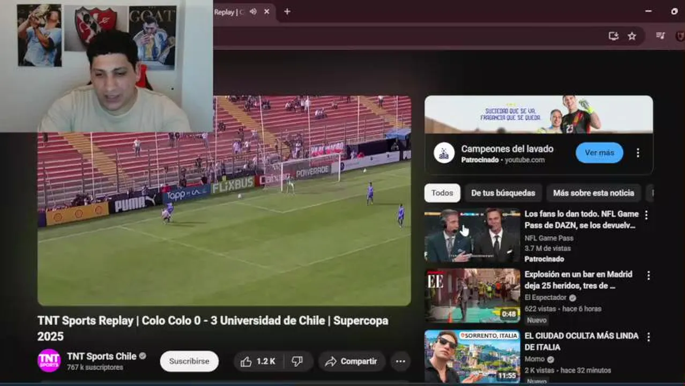
Task: Click the ala brand logo in the ad
Action: pyautogui.click(x=444, y=153)
